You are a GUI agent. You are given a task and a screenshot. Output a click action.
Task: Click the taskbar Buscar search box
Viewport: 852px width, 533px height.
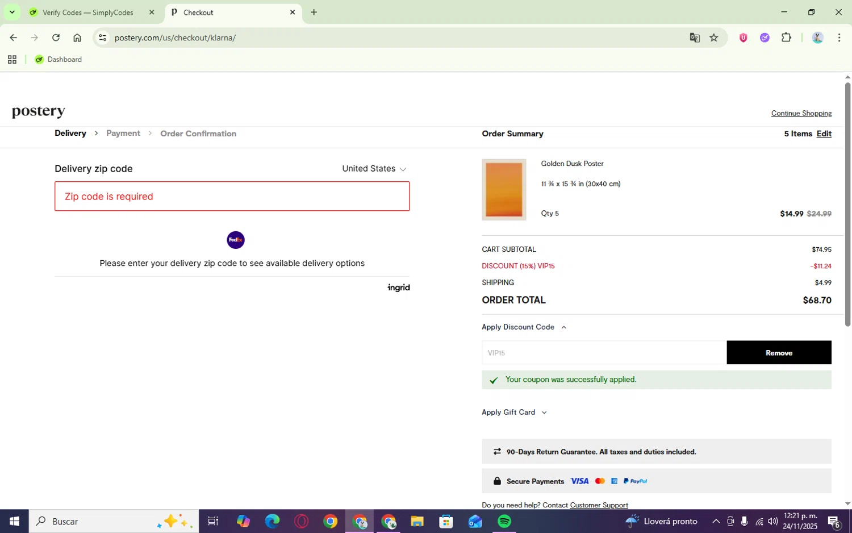point(114,522)
